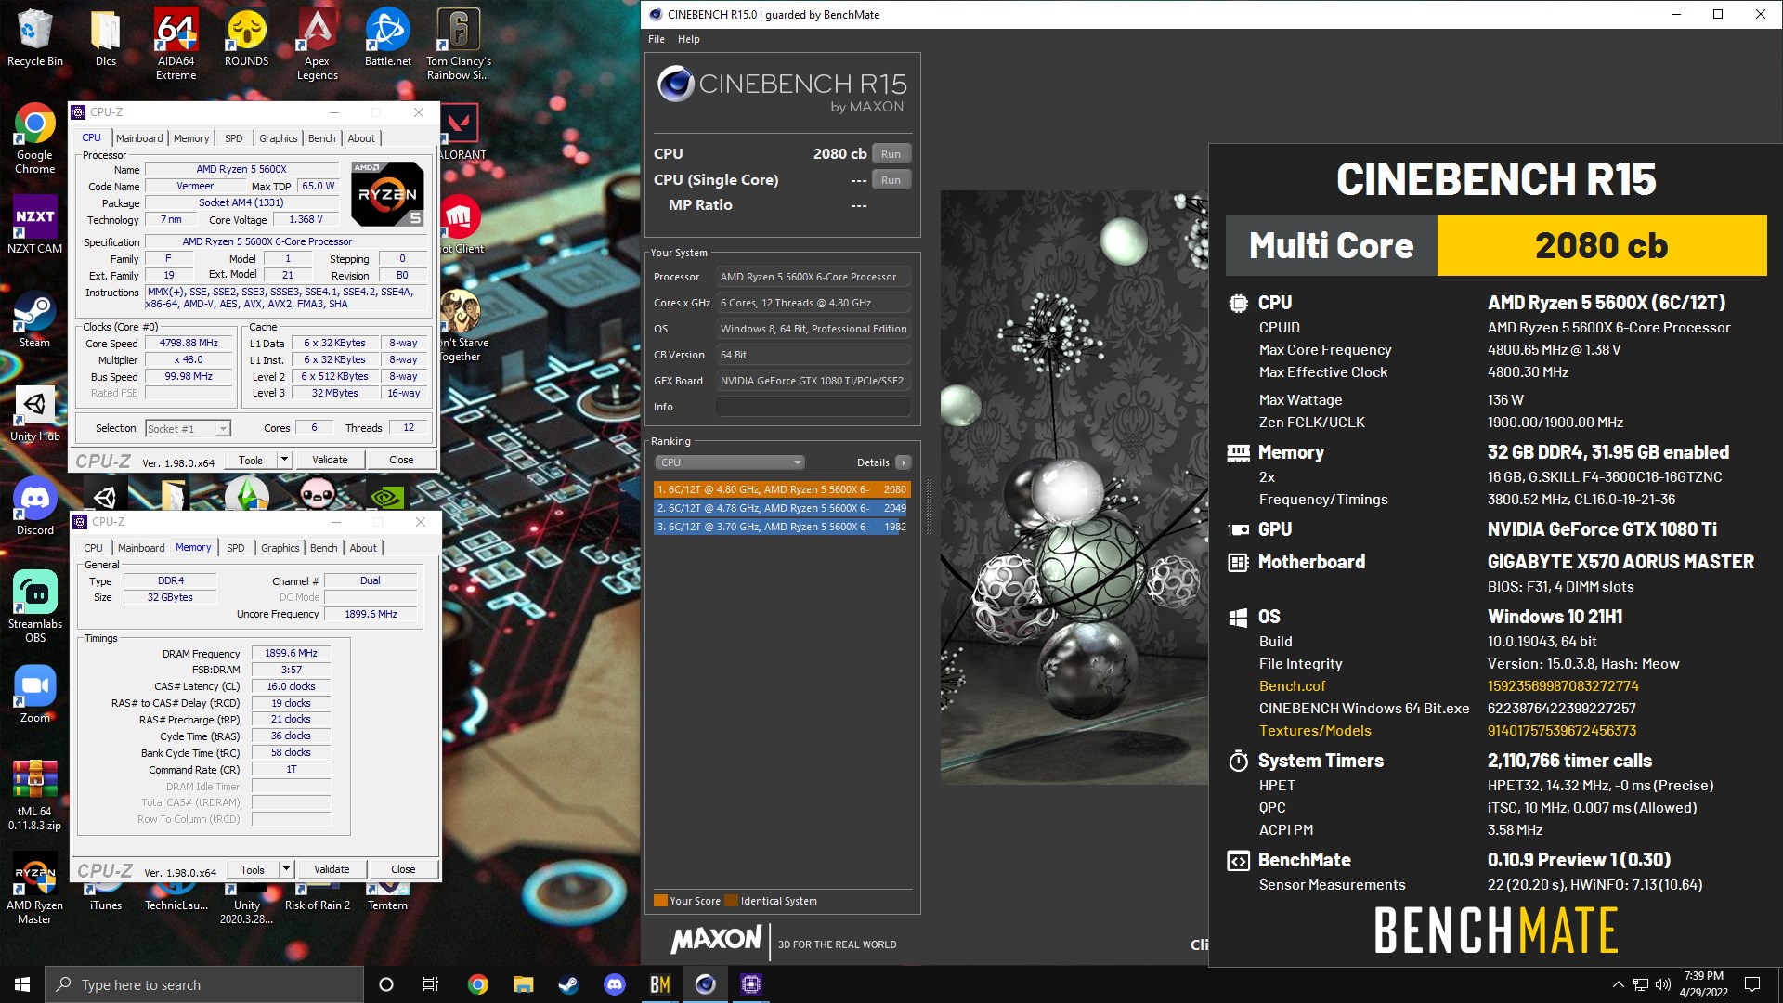Open Windows Start menu
The image size is (1783, 1003).
(22, 984)
